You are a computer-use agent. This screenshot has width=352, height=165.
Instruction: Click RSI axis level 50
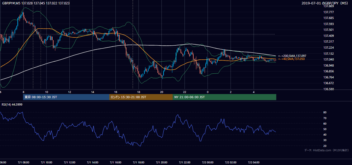(325, 129)
